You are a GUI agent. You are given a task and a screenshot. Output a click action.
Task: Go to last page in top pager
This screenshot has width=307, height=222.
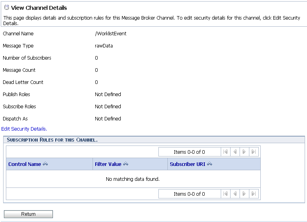[x=254, y=152]
